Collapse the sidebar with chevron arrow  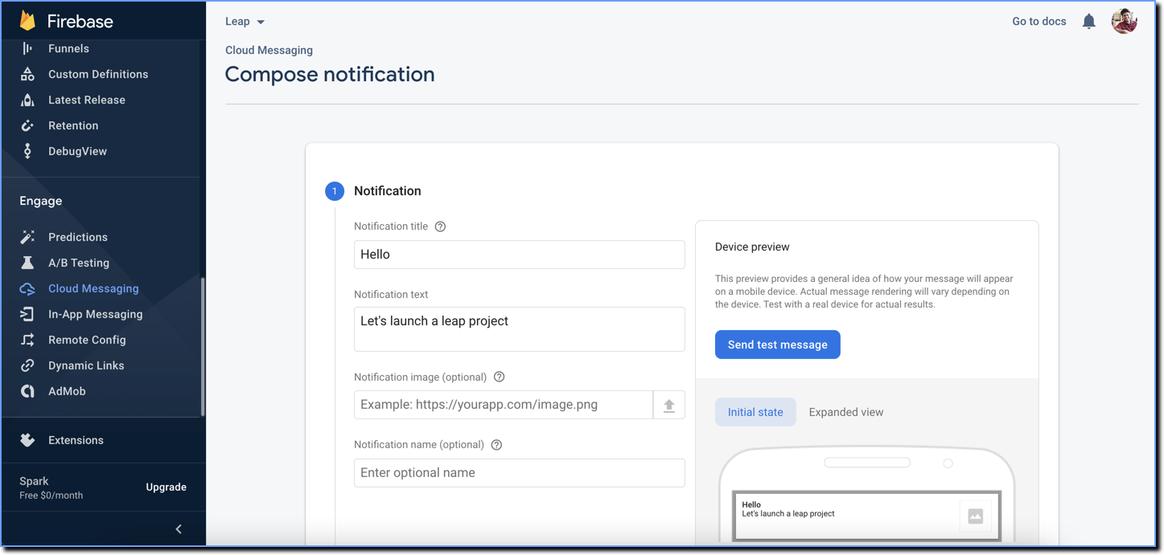179,528
